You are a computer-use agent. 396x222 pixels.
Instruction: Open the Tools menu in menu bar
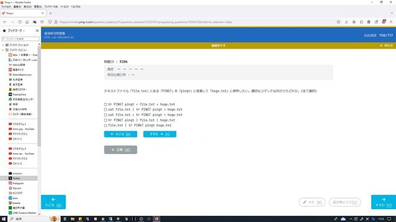point(64,7)
